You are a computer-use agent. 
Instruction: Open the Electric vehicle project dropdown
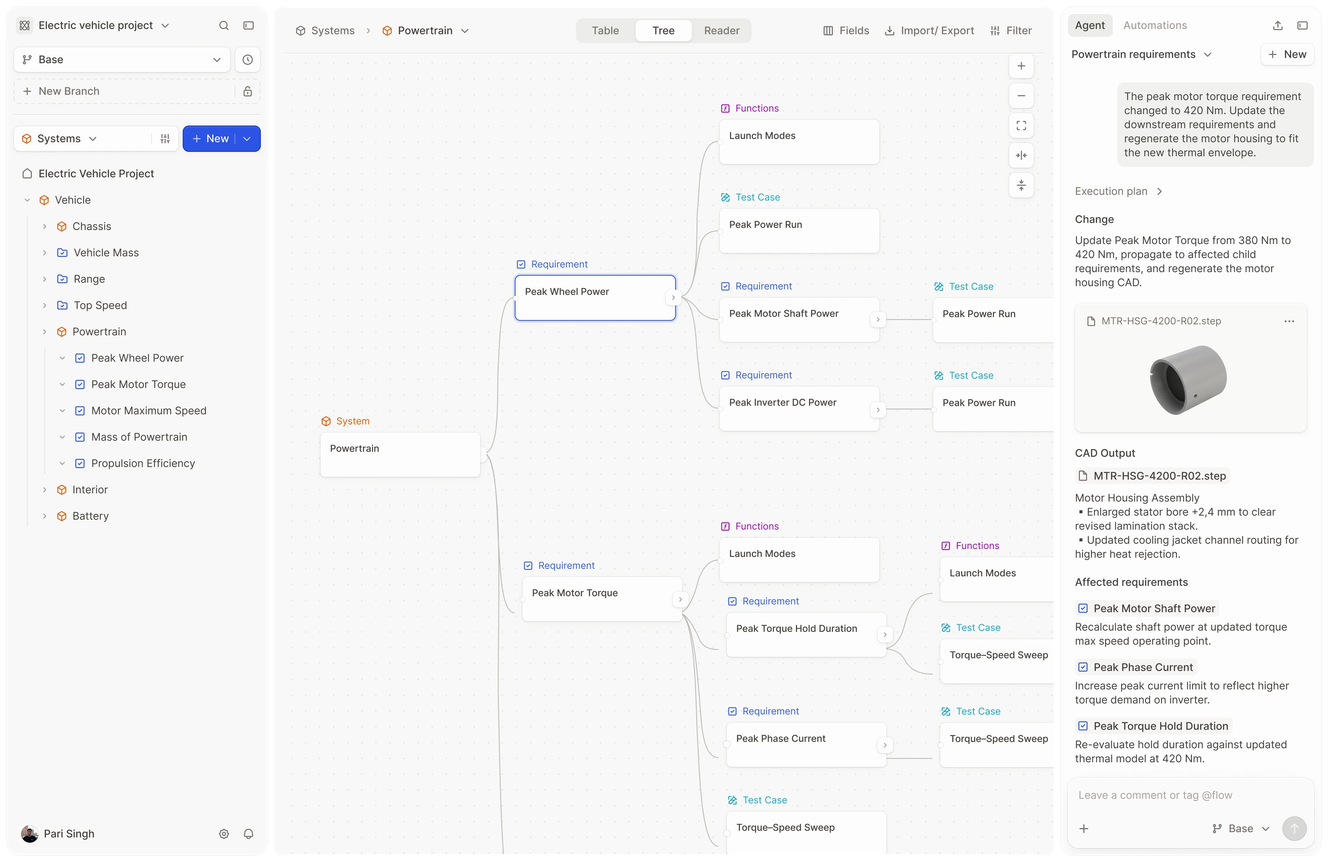(x=165, y=25)
